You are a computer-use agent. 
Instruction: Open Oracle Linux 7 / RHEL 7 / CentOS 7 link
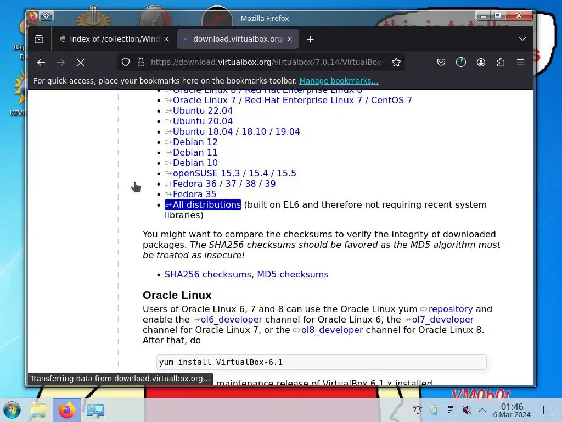[292, 100]
